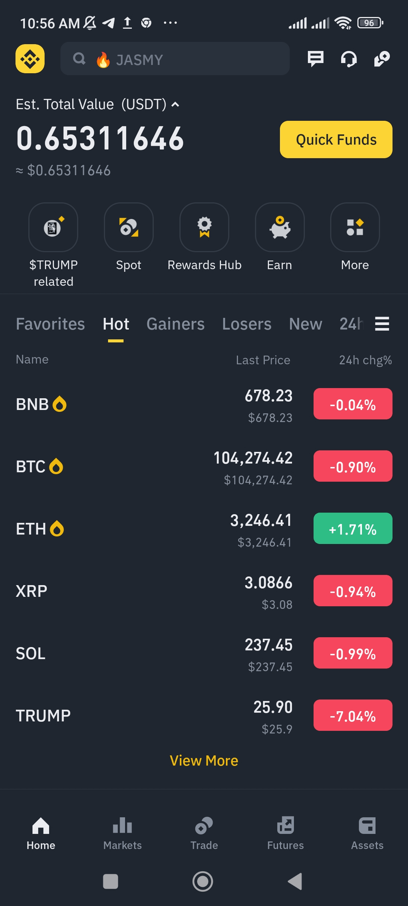
Task: Open the Spot shortcut icon
Action: (129, 227)
